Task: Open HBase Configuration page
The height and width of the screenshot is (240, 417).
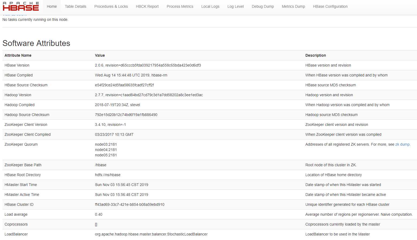Action: [330, 6]
